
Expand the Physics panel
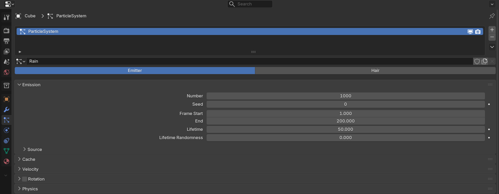(19, 189)
